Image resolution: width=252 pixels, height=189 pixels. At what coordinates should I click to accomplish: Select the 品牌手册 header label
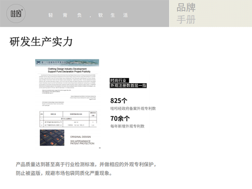(x=186, y=13)
